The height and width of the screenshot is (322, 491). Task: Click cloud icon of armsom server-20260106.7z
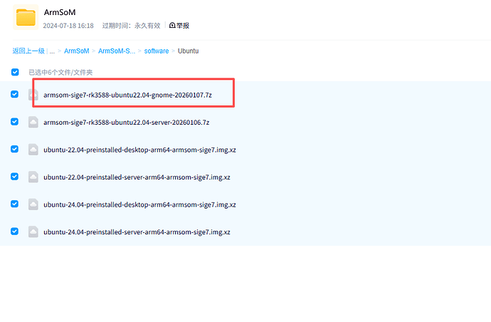[33, 123]
